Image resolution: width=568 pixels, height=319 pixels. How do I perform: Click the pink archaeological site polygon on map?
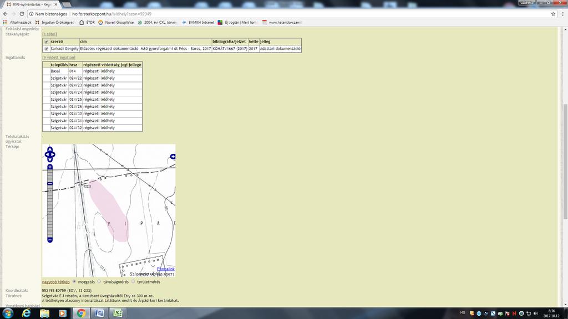110,210
